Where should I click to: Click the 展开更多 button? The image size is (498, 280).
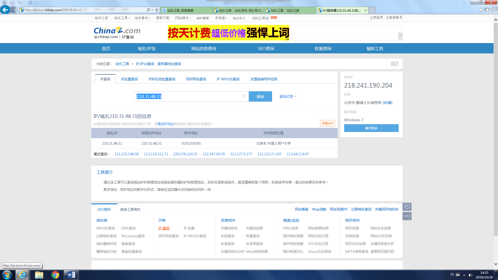tap(371, 128)
